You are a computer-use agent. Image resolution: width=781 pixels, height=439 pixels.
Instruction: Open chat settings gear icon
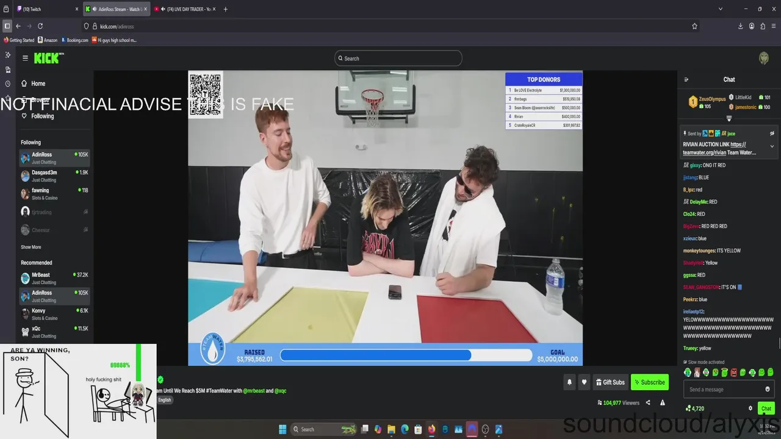[750, 409]
